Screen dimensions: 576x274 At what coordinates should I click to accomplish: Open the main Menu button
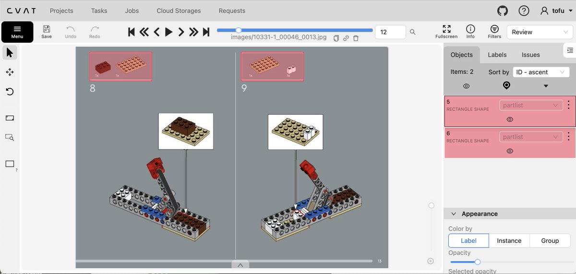tap(17, 32)
